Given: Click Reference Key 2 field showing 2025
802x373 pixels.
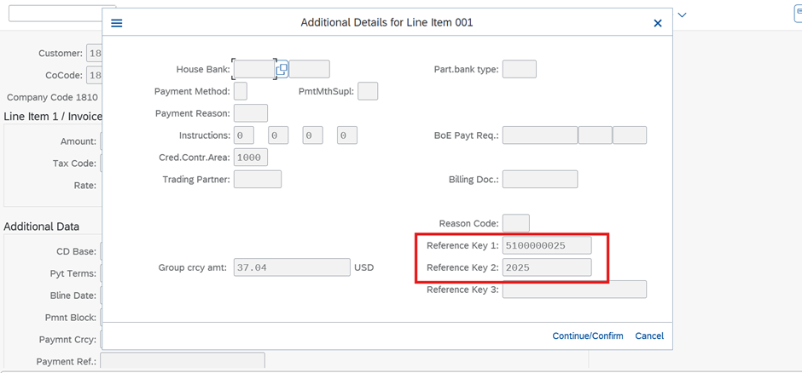Looking at the screenshot, I should (547, 267).
